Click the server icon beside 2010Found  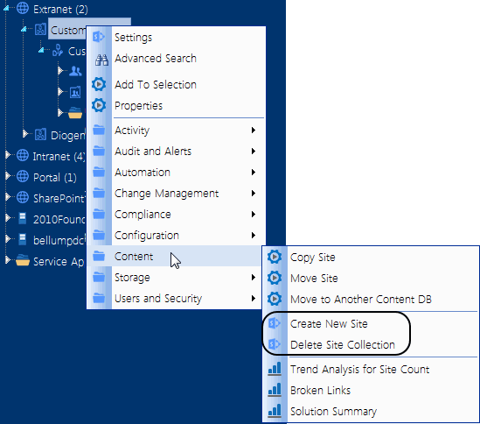(23, 219)
